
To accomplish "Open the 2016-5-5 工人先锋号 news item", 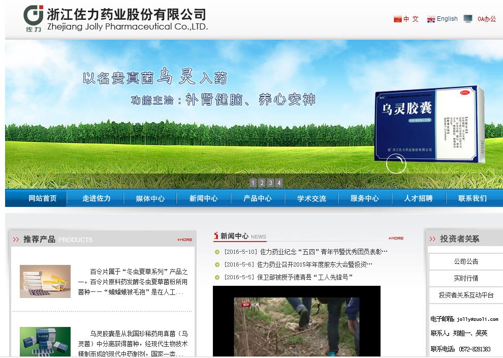I will [x=289, y=277].
